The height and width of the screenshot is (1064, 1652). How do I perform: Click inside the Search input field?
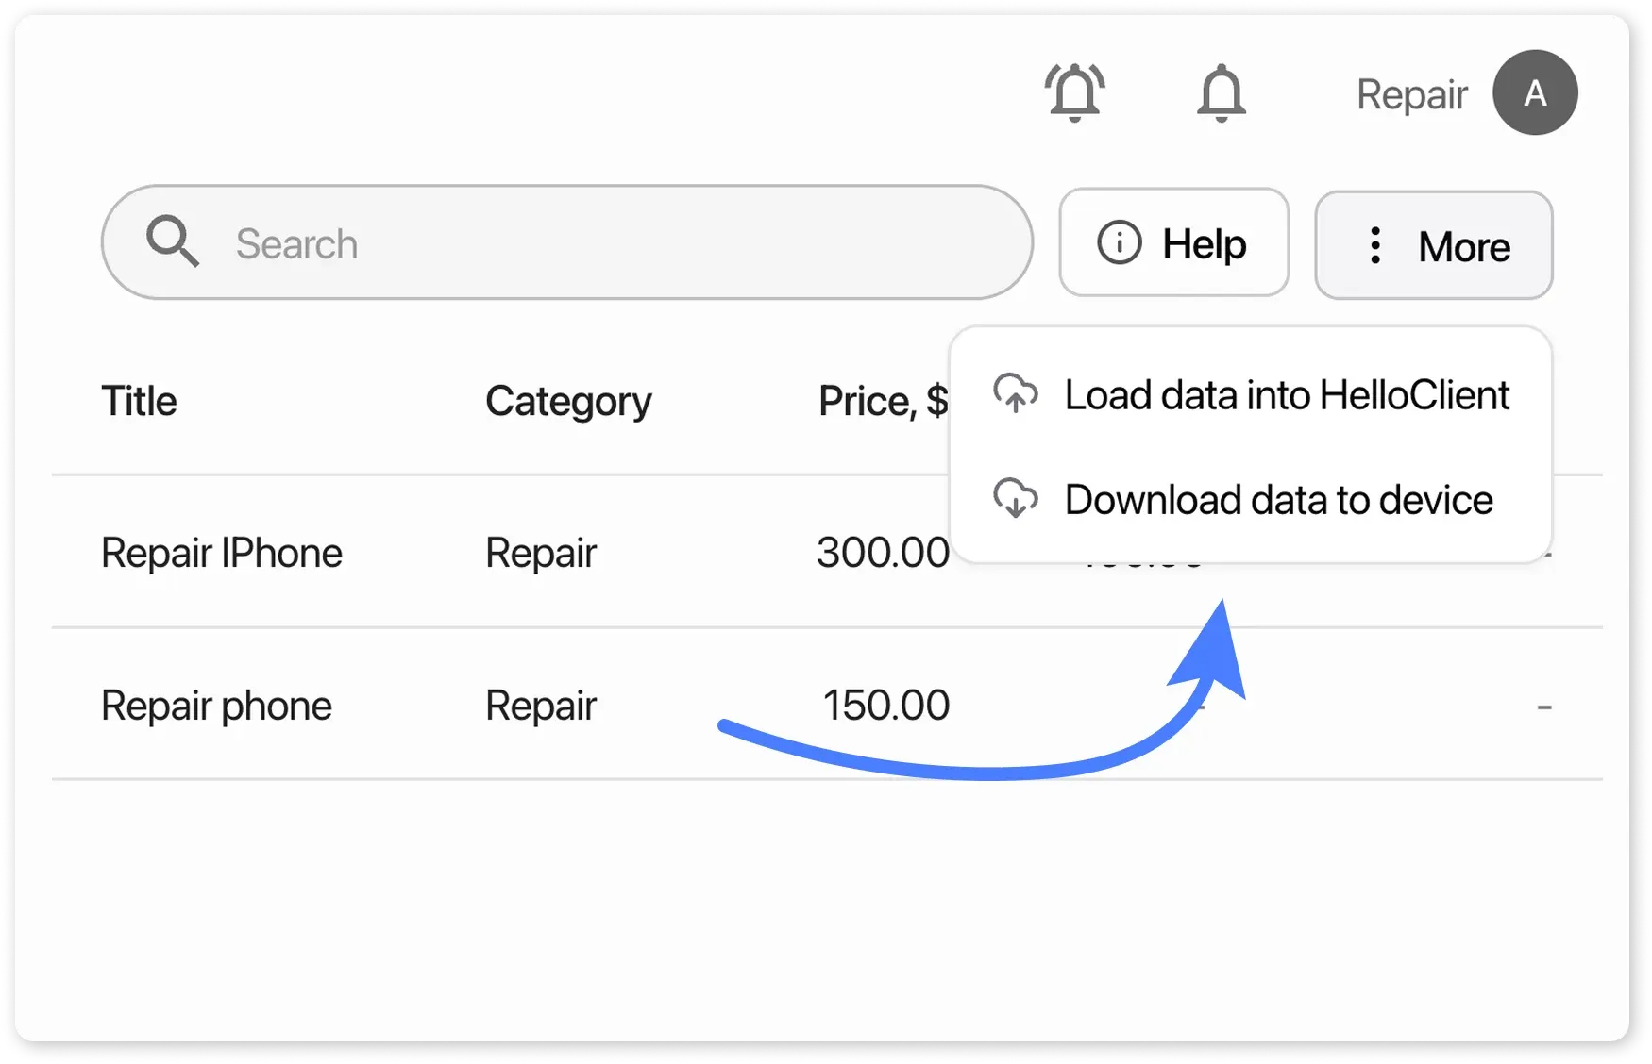pyautogui.click(x=566, y=242)
